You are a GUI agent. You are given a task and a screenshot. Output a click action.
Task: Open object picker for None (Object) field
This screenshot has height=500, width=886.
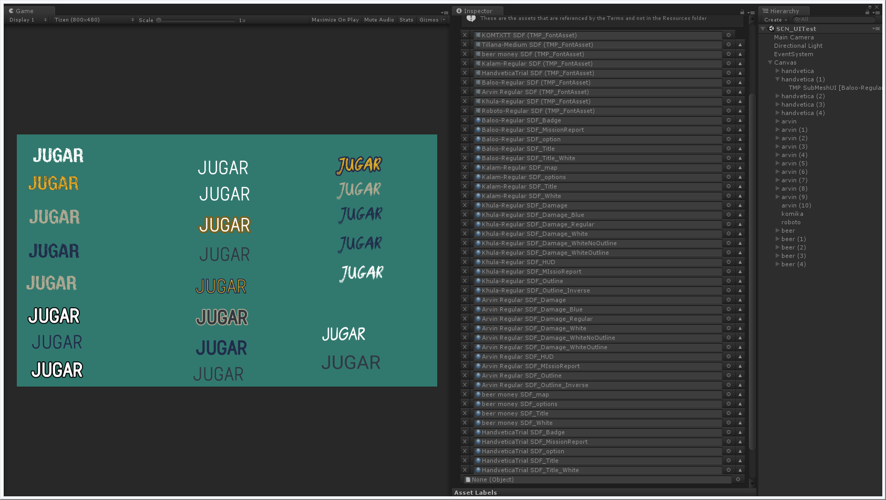[x=738, y=480]
